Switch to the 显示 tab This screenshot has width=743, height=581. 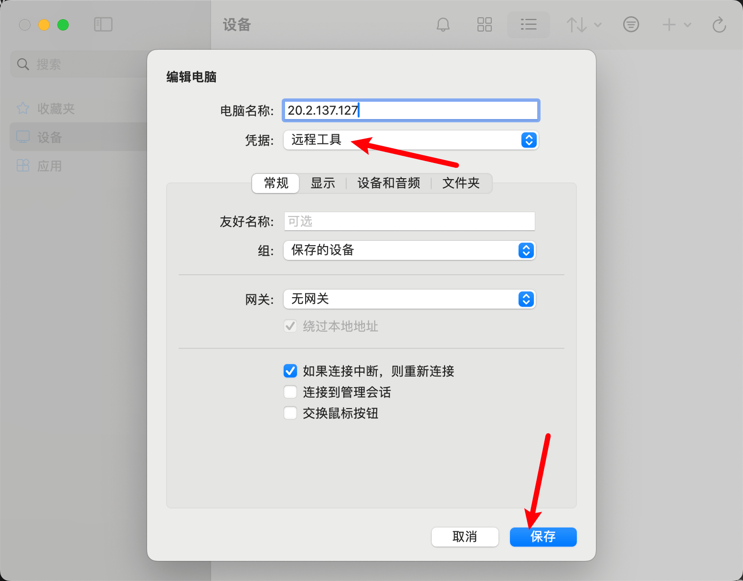click(x=323, y=183)
